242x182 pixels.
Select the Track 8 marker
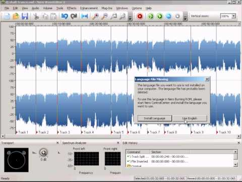(x=170, y=132)
